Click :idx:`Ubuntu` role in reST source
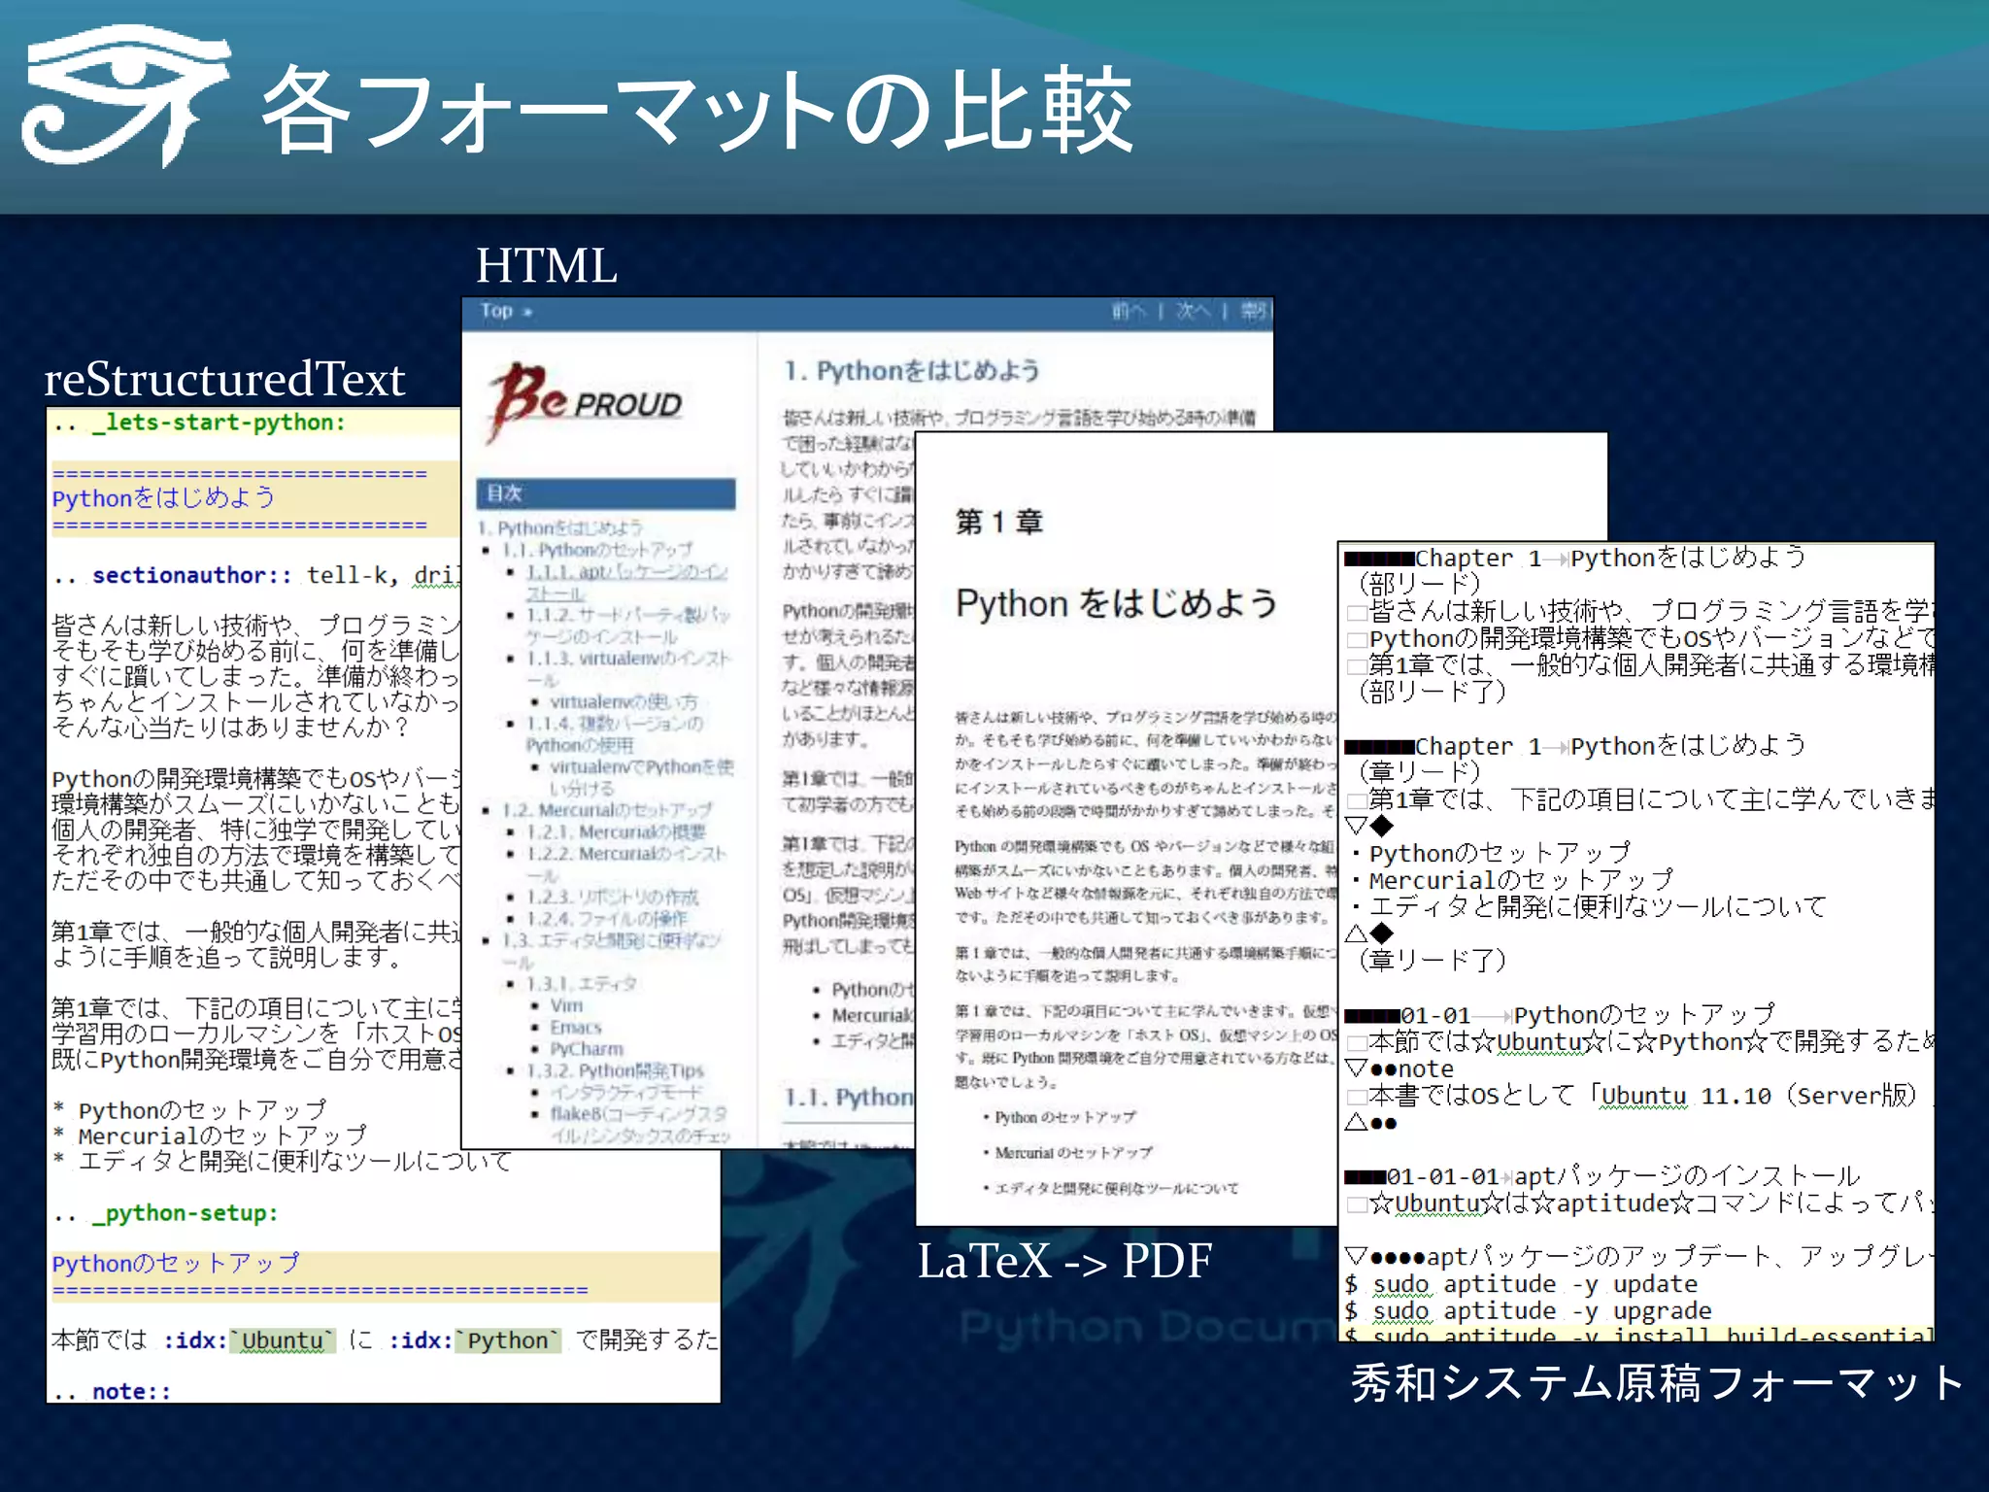1989x1492 pixels. (249, 1340)
